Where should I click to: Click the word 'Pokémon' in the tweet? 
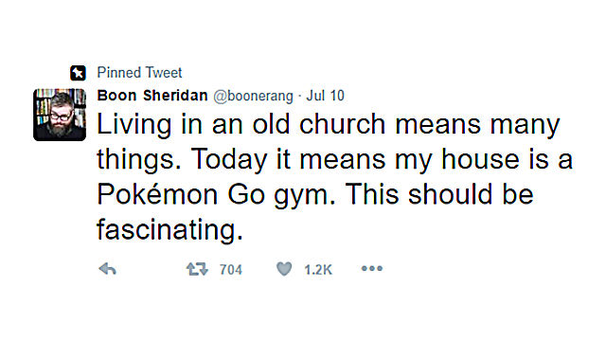coord(157,193)
